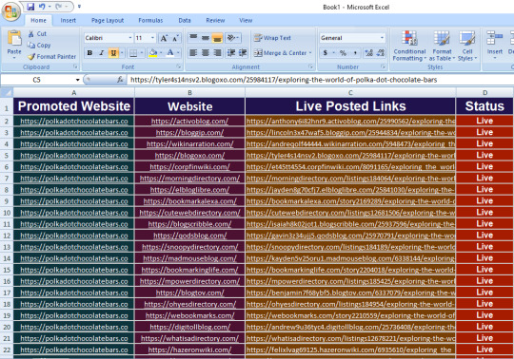This screenshot has height=359, width=514.
Task: Open text orientation options
Action: pos(233,38)
